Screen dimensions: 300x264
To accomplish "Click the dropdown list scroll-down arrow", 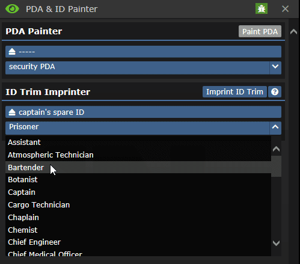I will click(x=276, y=243).
